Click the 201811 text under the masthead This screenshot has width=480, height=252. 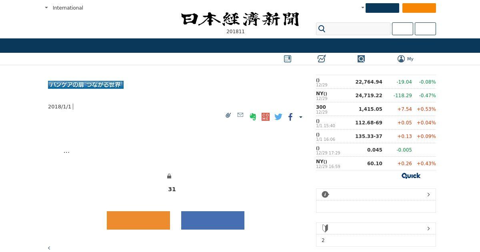click(236, 32)
